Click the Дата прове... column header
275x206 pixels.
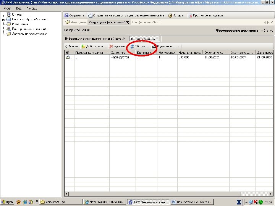(x=264, y=53)
